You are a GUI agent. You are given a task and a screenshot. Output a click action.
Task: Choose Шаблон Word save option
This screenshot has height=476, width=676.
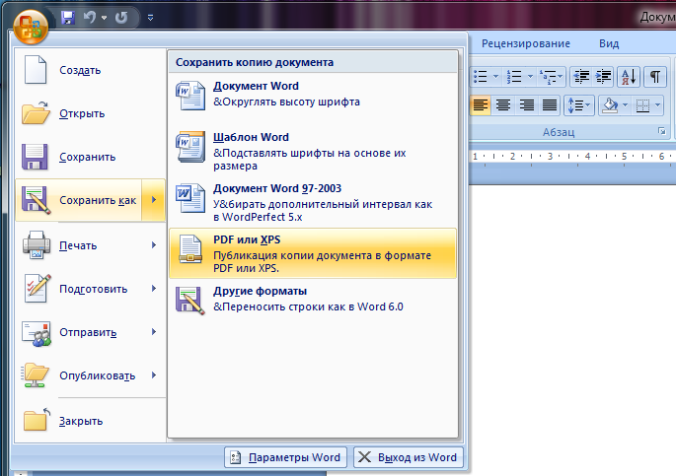click(x=313, y=151)
